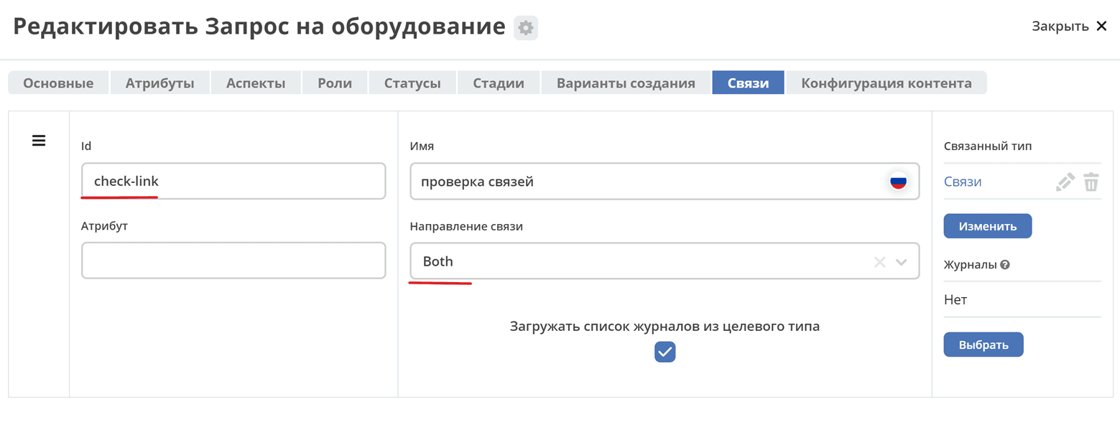
Task: Click the Редактировать Запрос на оборудование title
Action: tap(259, 27)
